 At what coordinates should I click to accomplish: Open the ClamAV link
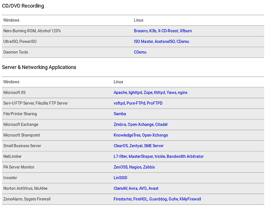coord(120,188)
